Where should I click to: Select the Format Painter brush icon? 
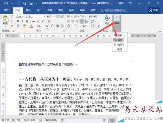12,26
